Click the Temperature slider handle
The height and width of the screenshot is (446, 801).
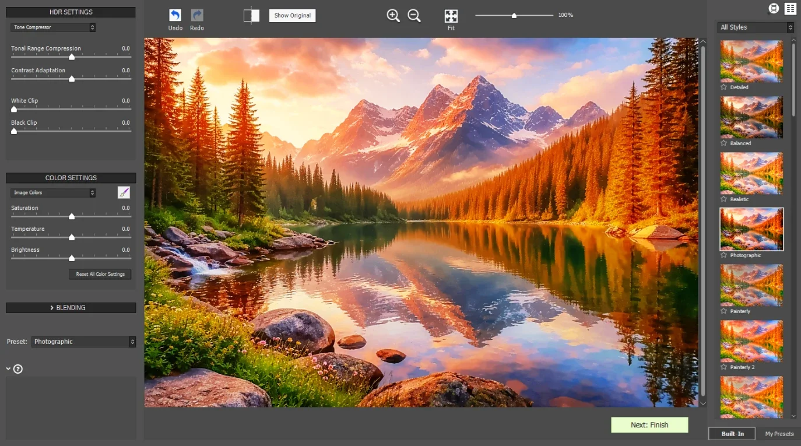(x=72, y=237)
